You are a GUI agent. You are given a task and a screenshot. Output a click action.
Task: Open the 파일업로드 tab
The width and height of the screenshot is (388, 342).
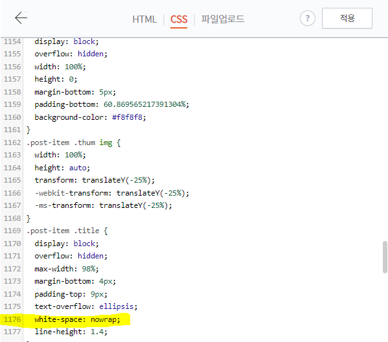click(222, 19)
